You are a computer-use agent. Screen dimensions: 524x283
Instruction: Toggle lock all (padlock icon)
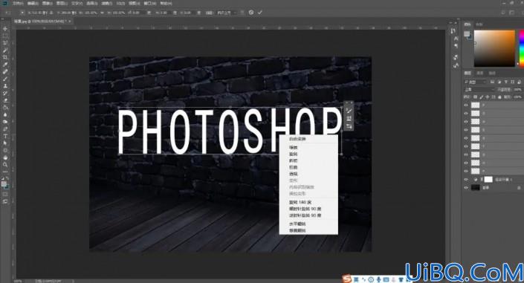[x=499, y=97]
